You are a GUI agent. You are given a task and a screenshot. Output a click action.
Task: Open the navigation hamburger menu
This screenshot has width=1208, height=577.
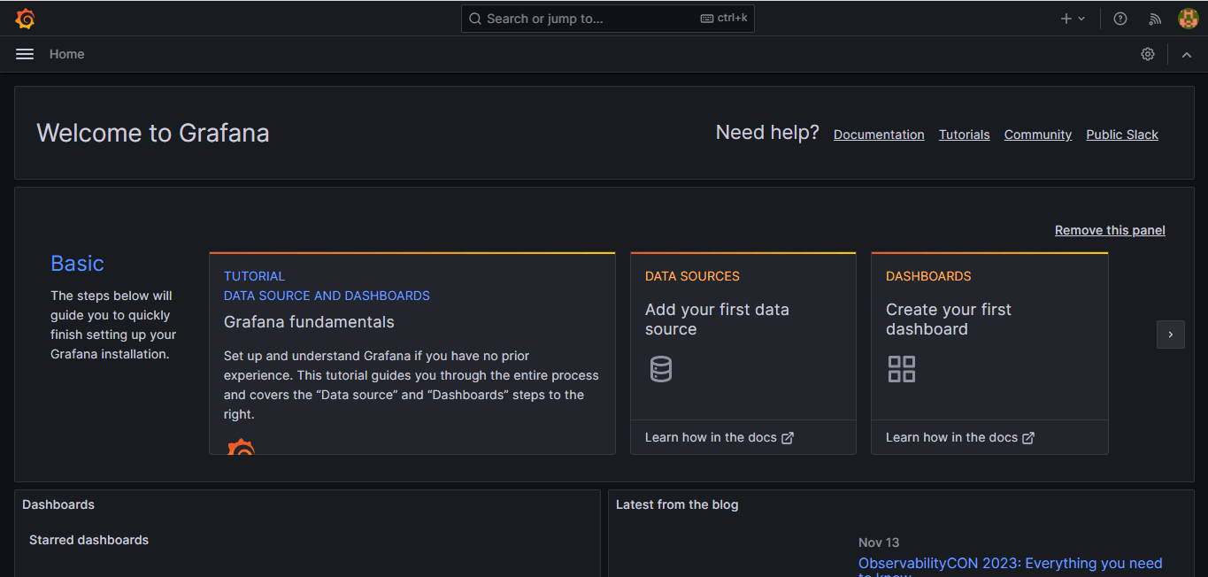click(24, 54)
